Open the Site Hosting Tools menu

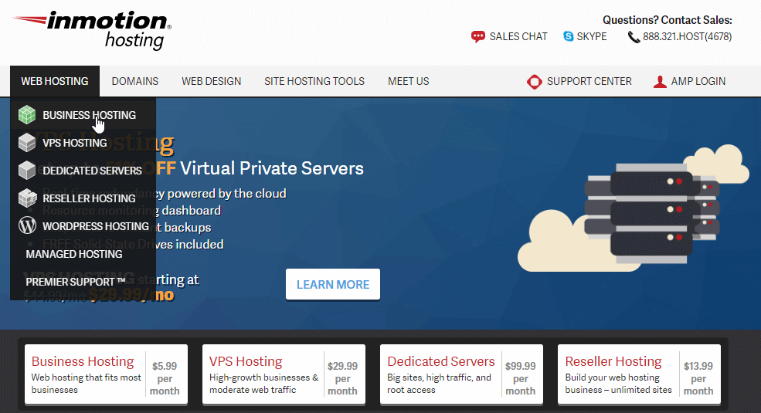[314, 81]
